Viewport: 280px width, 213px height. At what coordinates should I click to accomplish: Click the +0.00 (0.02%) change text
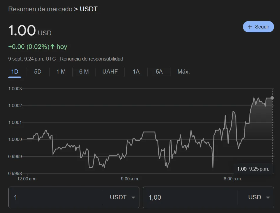click(29, 47)
